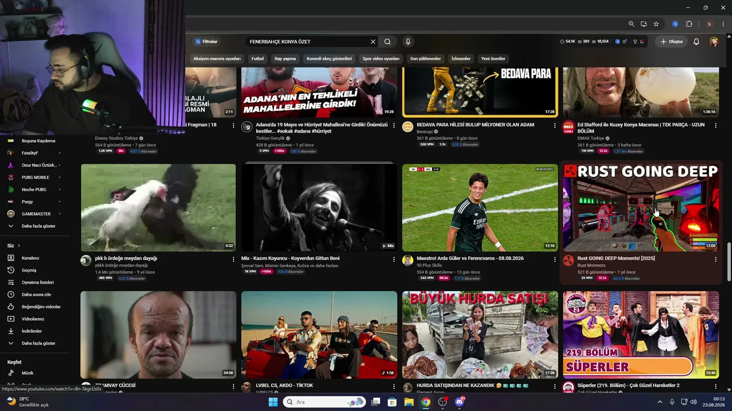Open the weather widget on the taskbar
Screen dimensions: 732x411
click(27, 402)
